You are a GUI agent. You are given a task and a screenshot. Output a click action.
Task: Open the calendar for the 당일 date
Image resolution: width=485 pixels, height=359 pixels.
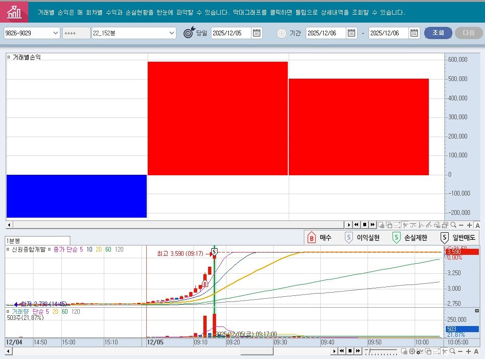[x=256, y=33]
